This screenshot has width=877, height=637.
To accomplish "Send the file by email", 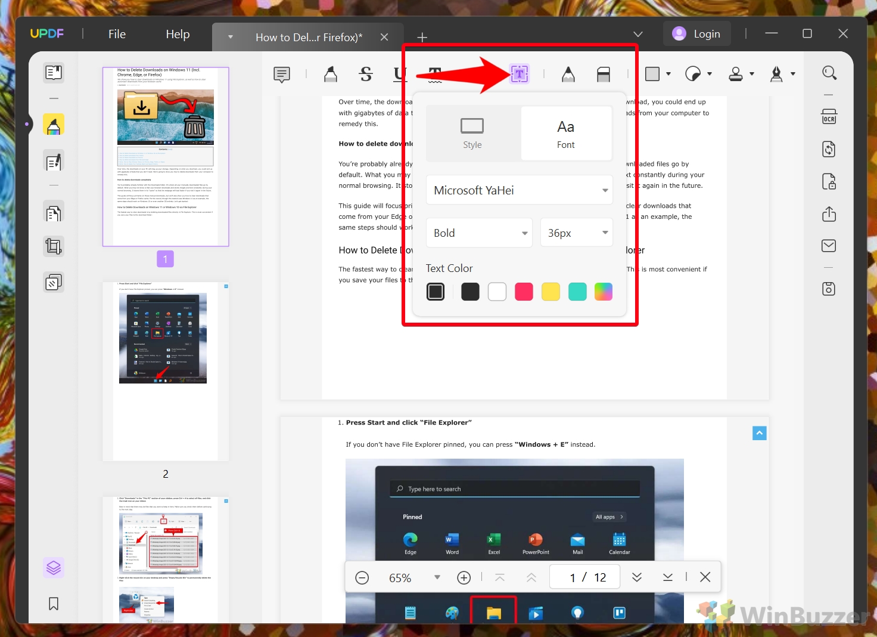I will click(829, 246).
